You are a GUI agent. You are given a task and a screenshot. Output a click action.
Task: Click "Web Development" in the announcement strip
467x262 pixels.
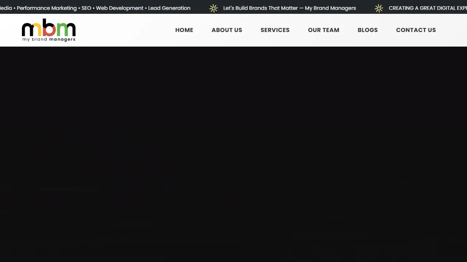[x=119, y=8]
